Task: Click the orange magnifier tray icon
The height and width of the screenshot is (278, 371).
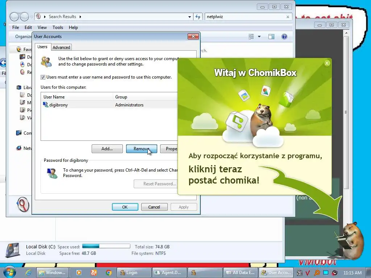Action: pos(317,273)
